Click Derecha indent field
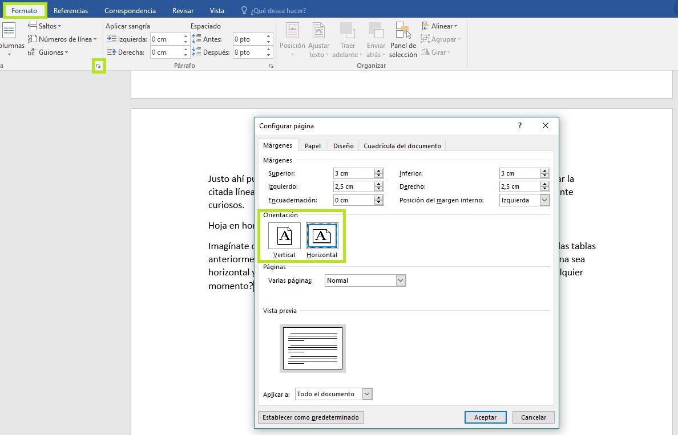Image resolution: width=678 pixels, height=435 pixels. (166, 52)
